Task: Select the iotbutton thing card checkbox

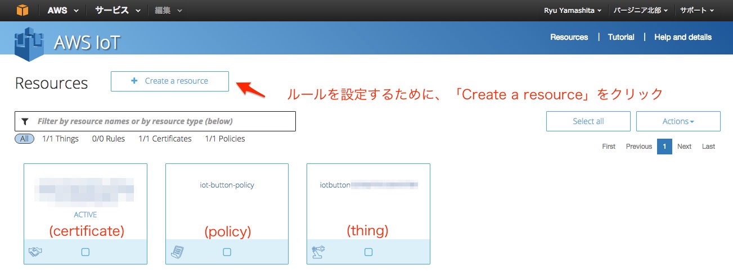Action: (x=368, y=252)
